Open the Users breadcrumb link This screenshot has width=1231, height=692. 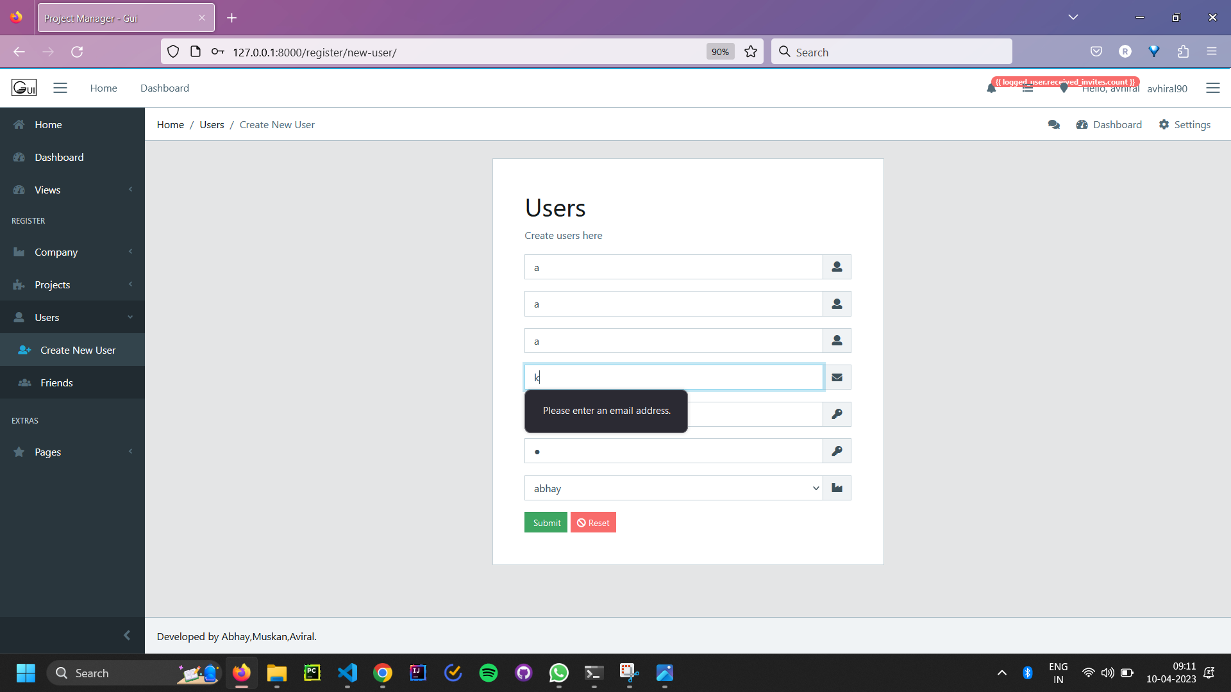point(212,124)
